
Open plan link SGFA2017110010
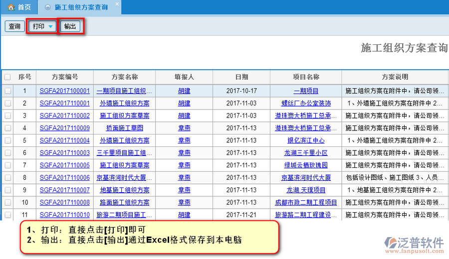(x=65, y=215)
